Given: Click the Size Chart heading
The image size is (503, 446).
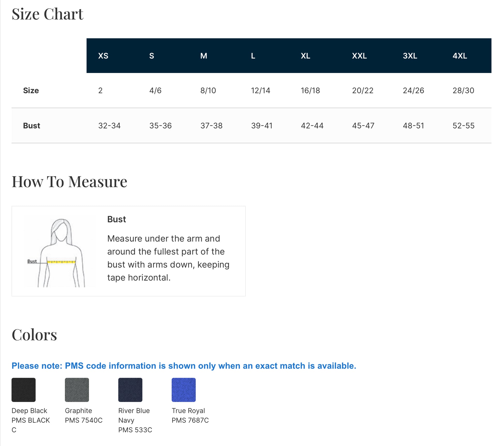Looking at the screenshot, I should 48,14.
